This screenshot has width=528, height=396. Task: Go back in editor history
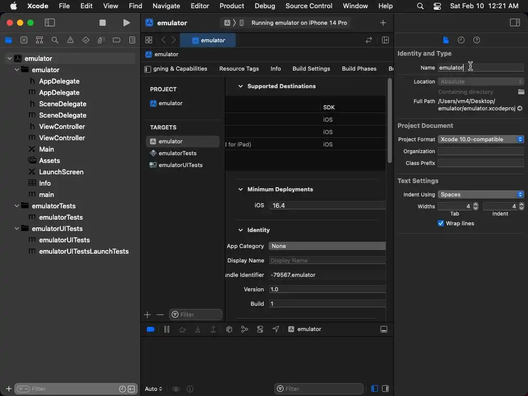tap(163, 40)
